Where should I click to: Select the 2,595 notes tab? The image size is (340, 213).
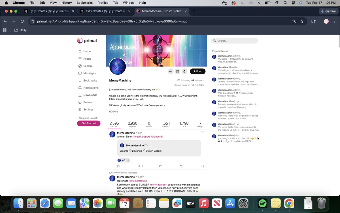tap(114, 124)
